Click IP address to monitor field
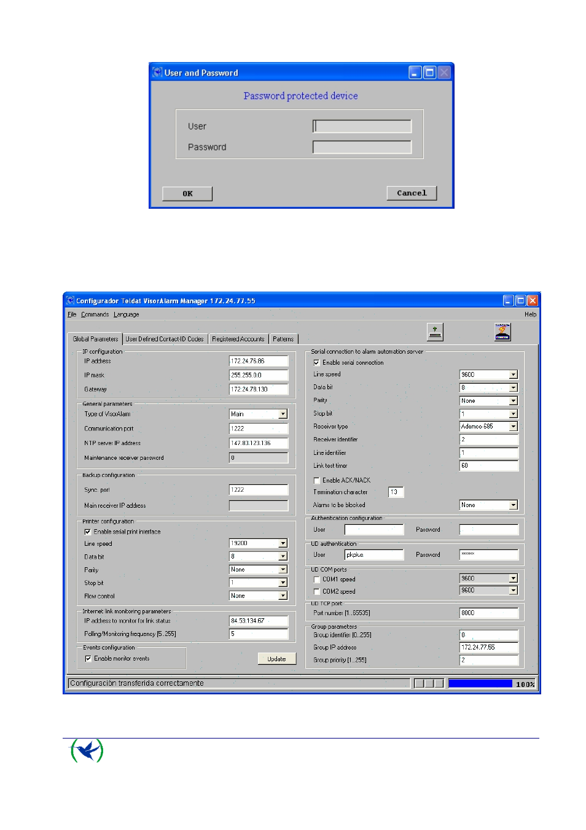The width and height of the screenshot is (586, 830). point(259,621)
